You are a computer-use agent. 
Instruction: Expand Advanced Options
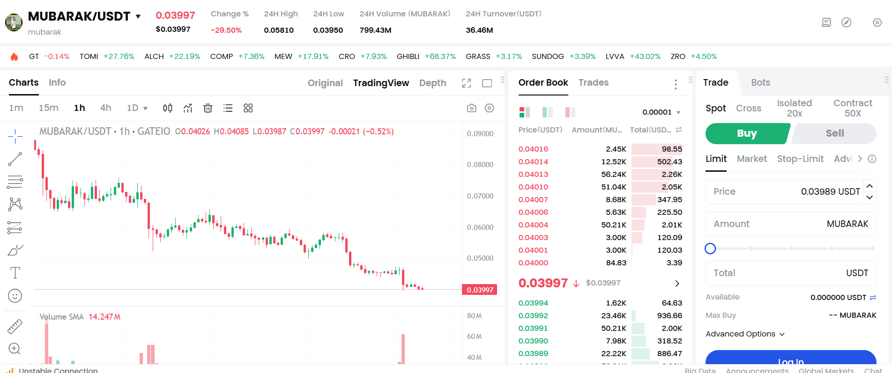point(745,334)
